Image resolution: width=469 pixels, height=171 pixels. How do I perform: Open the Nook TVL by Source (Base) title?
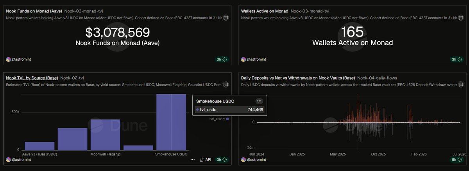(32, 78)
